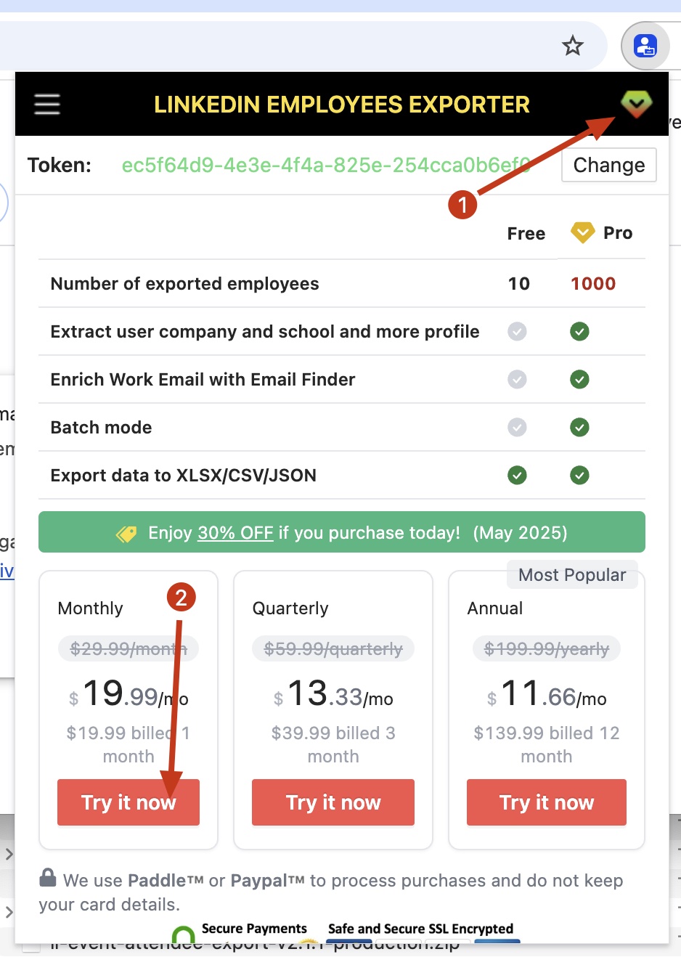Screen dimensions: 681x957
Task: Click Try it now on the Annual plan
Action: (x=546, y=802)
